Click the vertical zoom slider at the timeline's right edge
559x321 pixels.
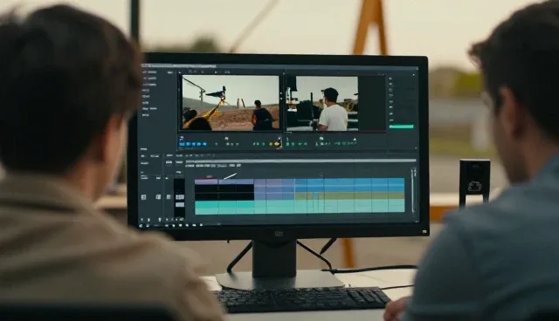[413, 191]
